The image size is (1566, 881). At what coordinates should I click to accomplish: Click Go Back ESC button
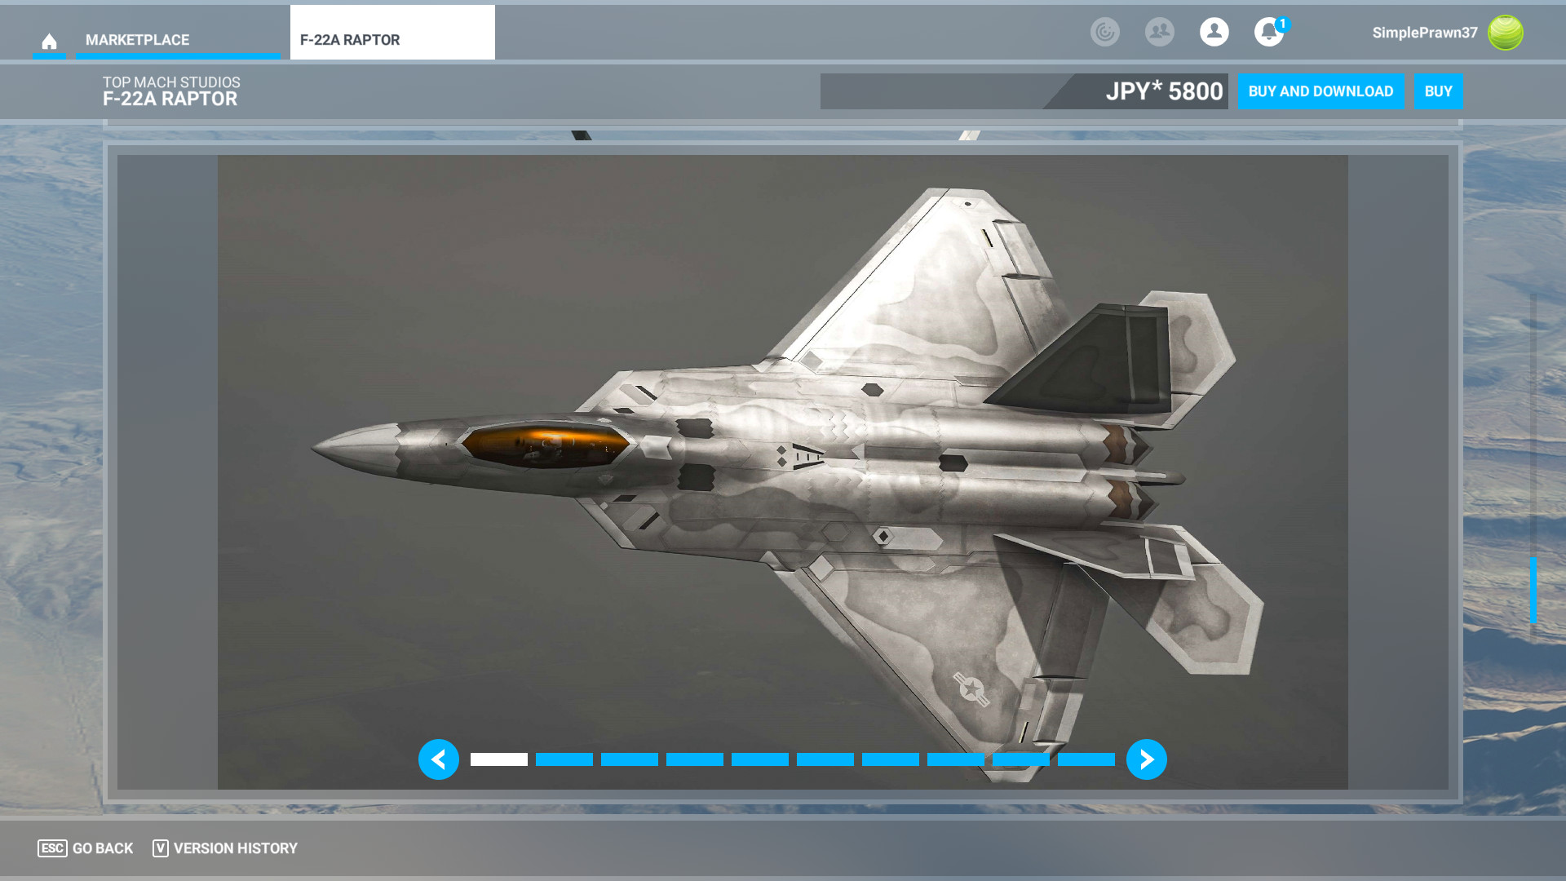86,848
